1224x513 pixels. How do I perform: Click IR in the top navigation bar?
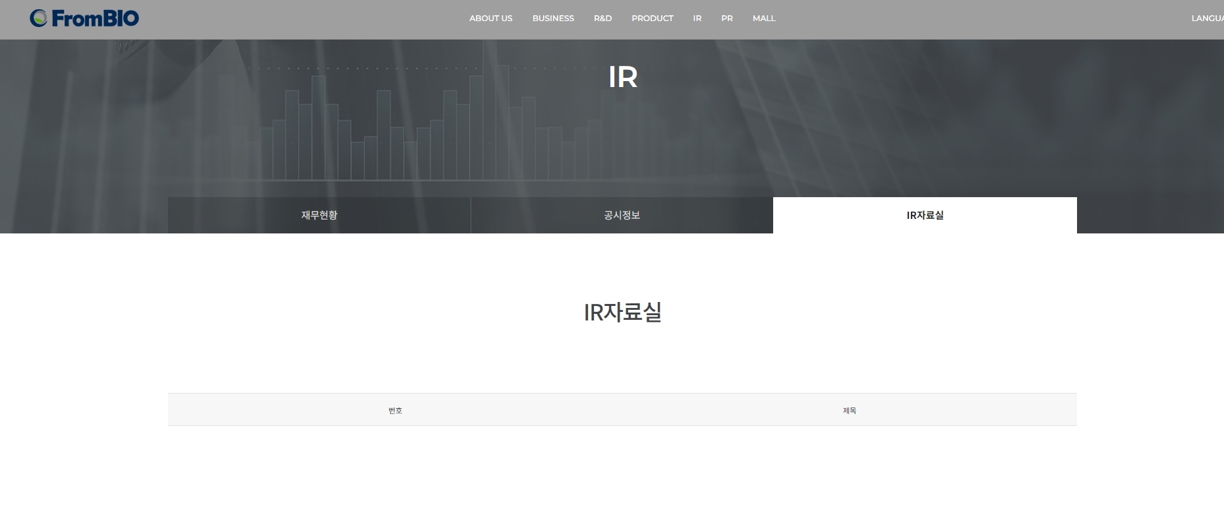697,18
